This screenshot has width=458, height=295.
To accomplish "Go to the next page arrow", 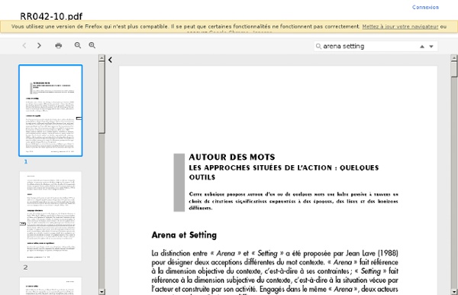I will [x=39, y=45].
